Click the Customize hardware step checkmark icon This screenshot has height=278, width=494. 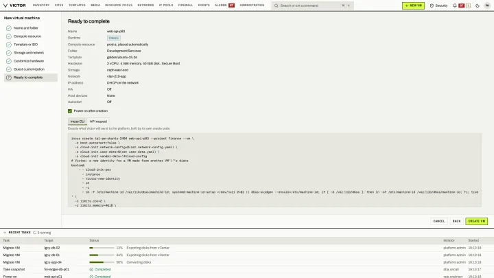[x=9, y=61]
